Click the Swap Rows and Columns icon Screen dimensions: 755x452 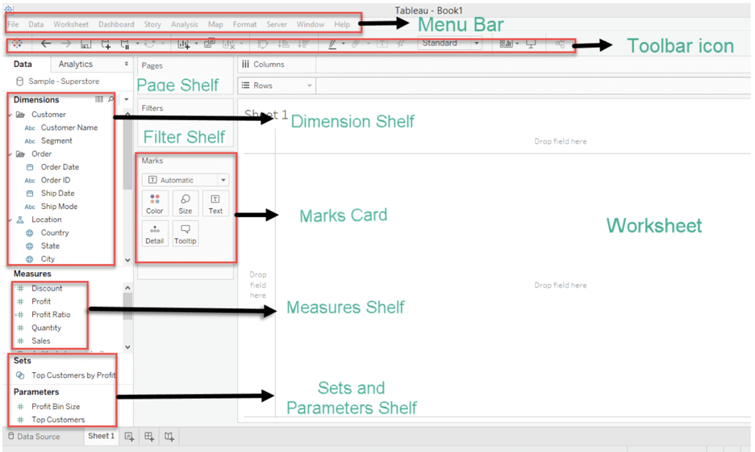[x=263, y=44]
